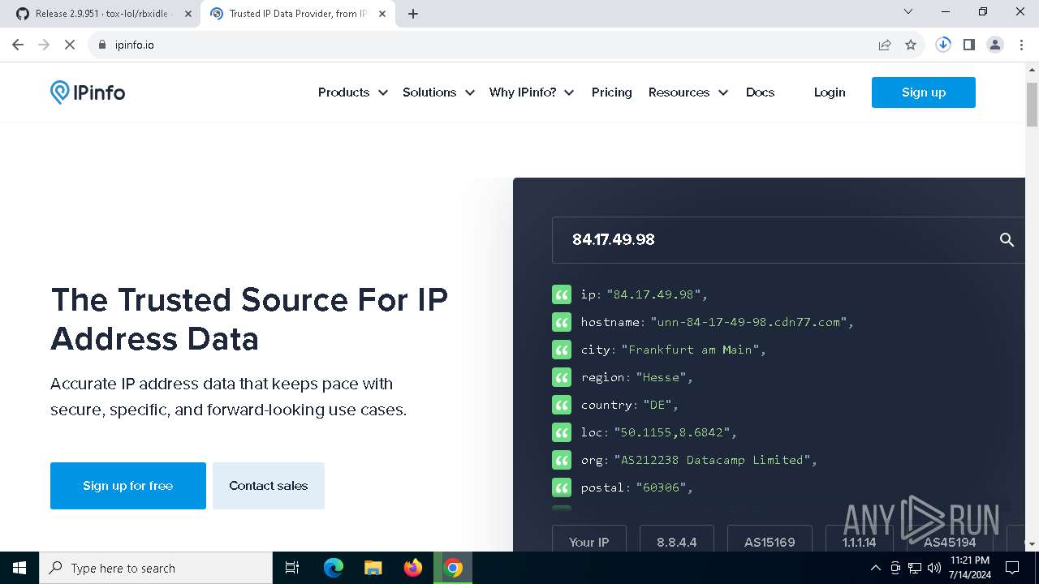Click the quote icon beside city field
The image size is (1039, 584).
(562, 350)
